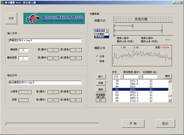Click the 待测光栅 grating diagram
This screenshot has width=184, height=135.
[x=144, y=19]
